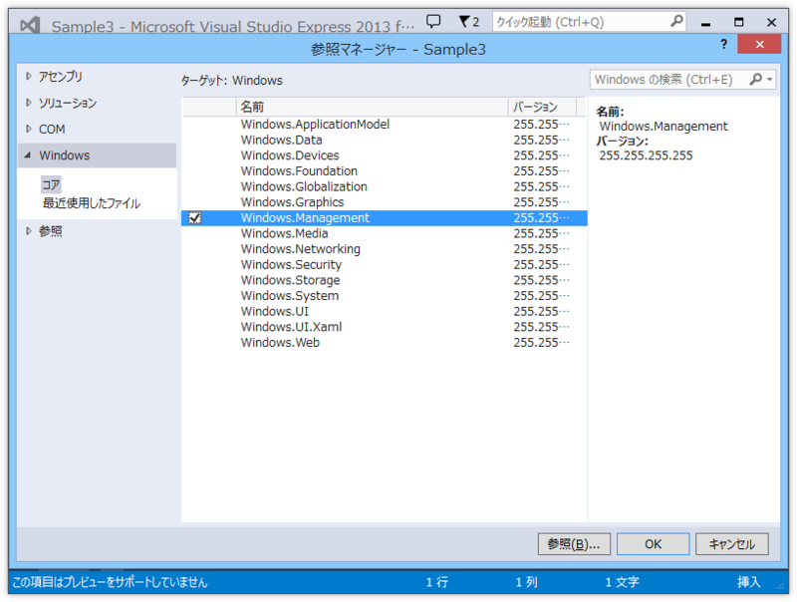Image resolution: width=797 pixels, height=602 pixels.
Task: Select the アセンブリ category
Action: (61, 77)
